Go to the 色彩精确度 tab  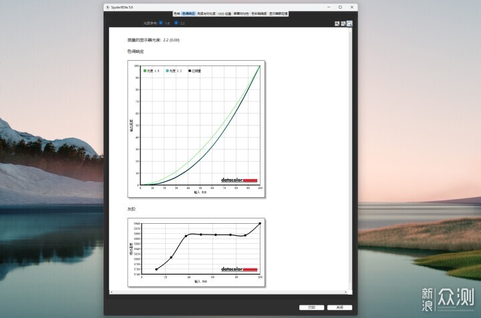point(259,13)
